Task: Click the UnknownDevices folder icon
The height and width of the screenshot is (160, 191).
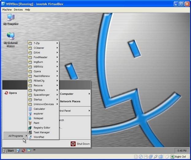Action: coord(30,104)
